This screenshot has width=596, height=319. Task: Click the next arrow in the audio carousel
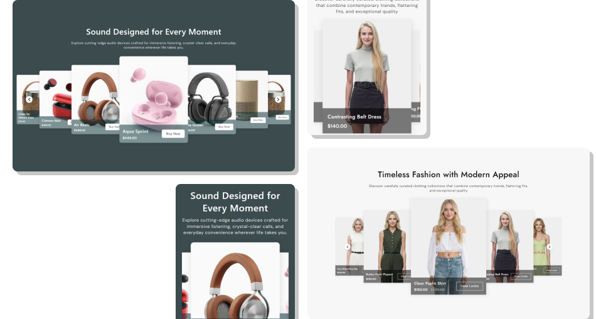278,99
